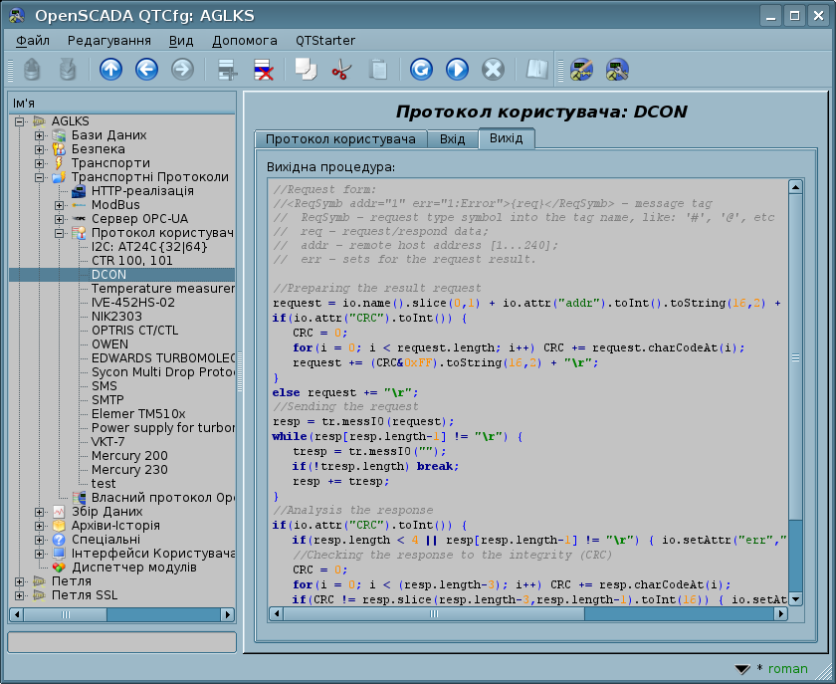The image size is (836, 684).
Task: Collapse the Транспортні Протоколи tree node
Action: [40, 177]
